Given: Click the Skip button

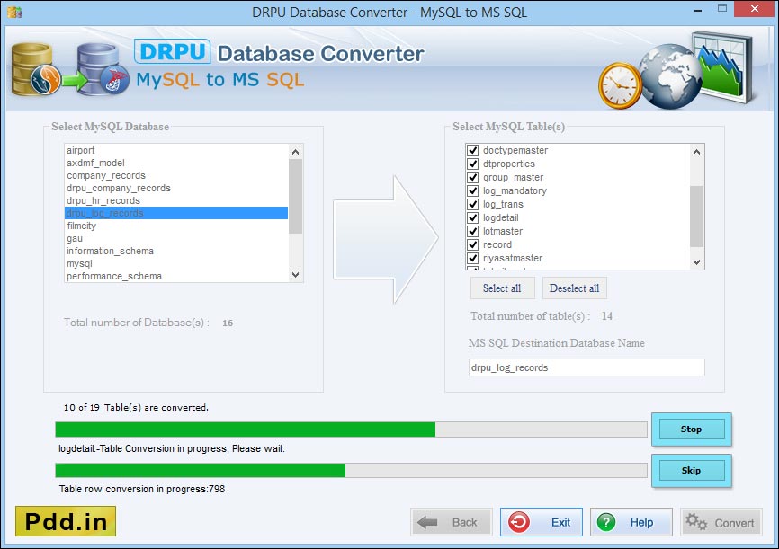Looking at the screenshot, I should tap(691, 471).
